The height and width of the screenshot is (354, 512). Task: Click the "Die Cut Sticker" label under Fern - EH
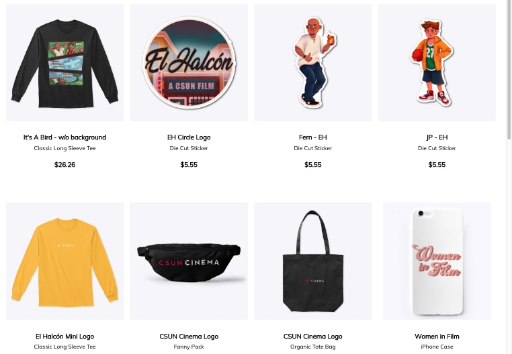[x=313, y=148]
